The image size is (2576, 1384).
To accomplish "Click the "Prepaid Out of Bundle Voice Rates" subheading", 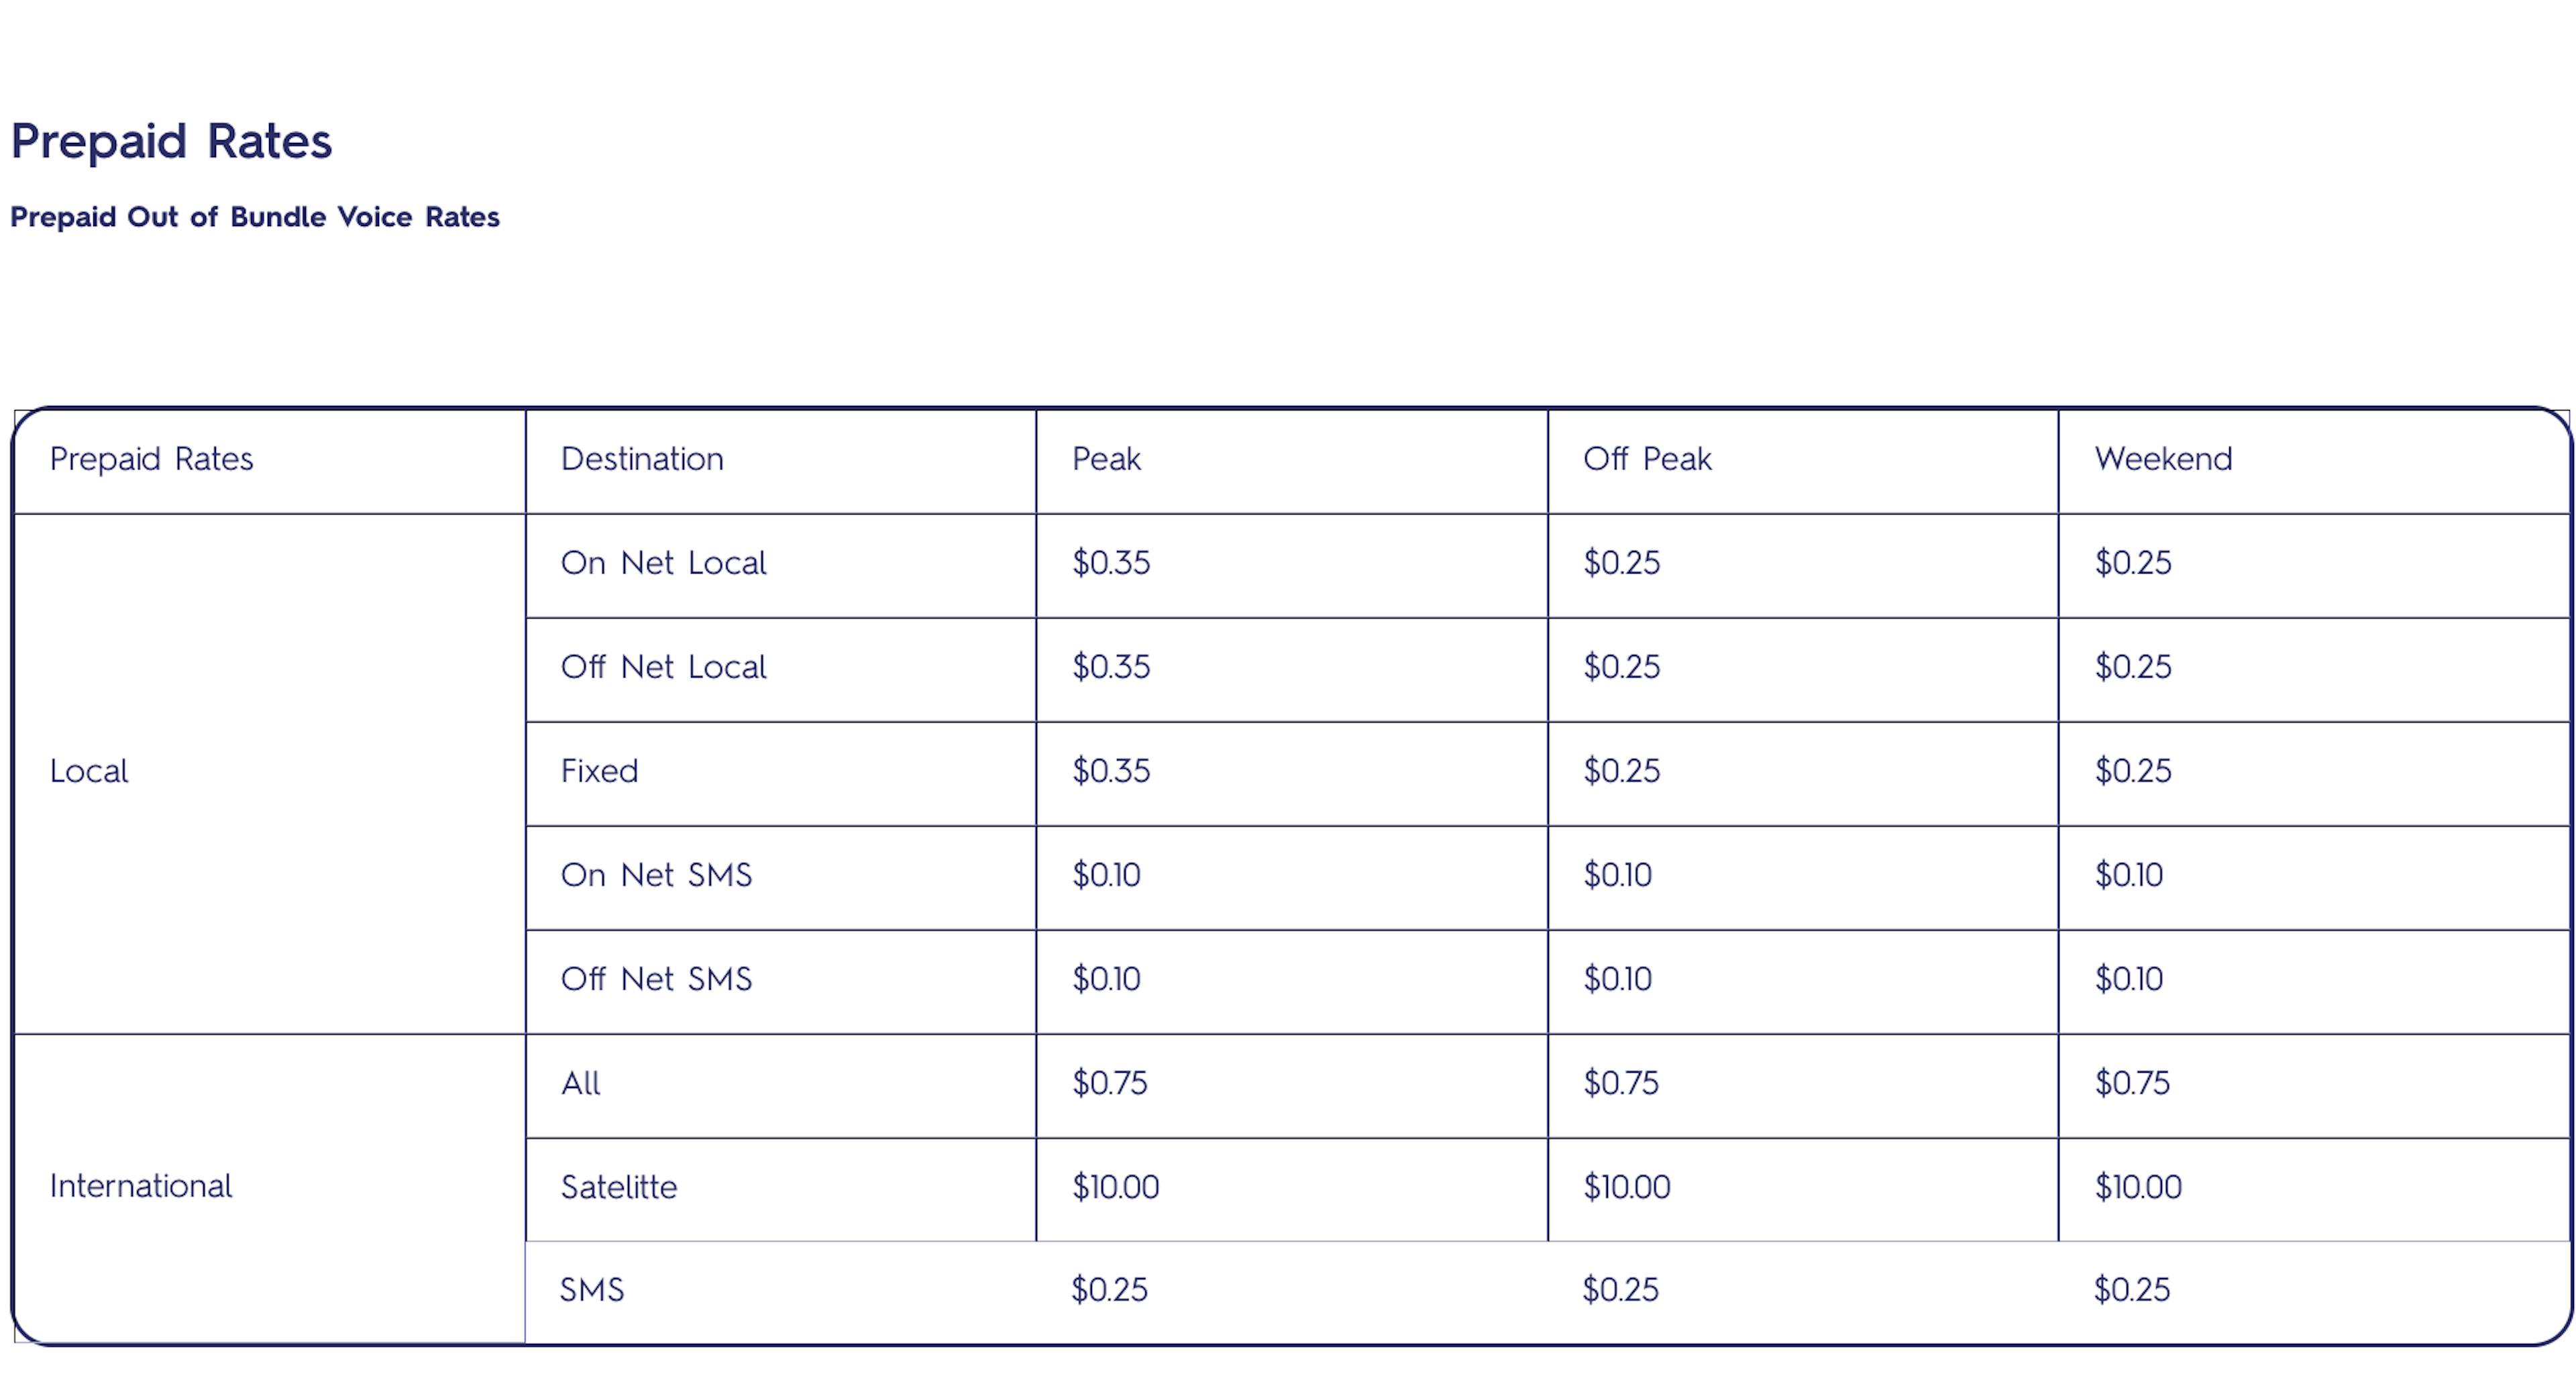I will point(255,217).
